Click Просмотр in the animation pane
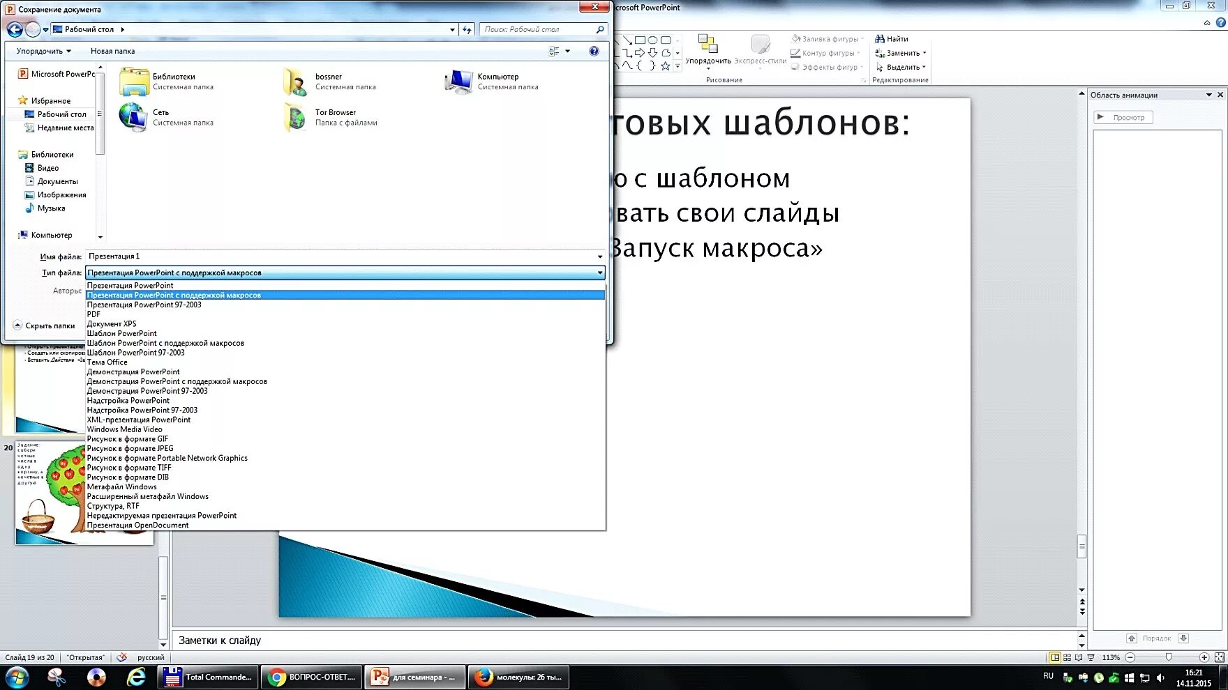Viewport: 1228px width, 690px height. point(1123,117)
